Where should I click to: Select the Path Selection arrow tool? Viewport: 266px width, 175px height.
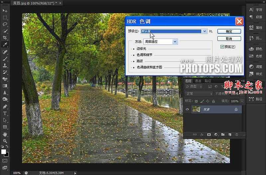[x=5, y=120]
